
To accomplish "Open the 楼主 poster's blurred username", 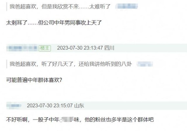I will click(22, 48).
